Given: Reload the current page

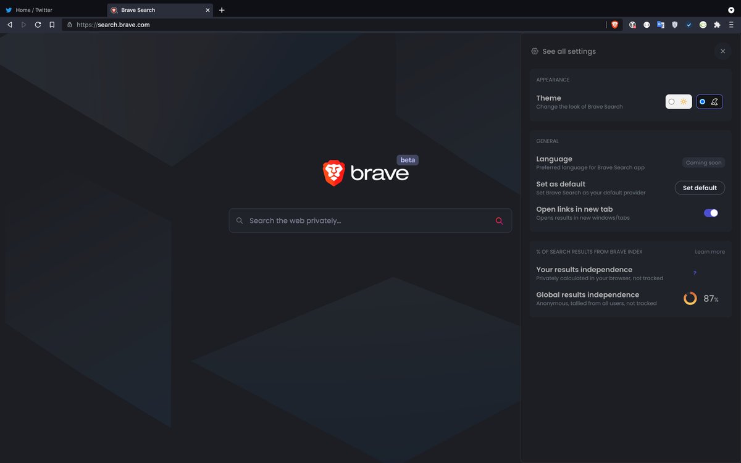Looking at the screenshot, I should click(x=38, y=25).
